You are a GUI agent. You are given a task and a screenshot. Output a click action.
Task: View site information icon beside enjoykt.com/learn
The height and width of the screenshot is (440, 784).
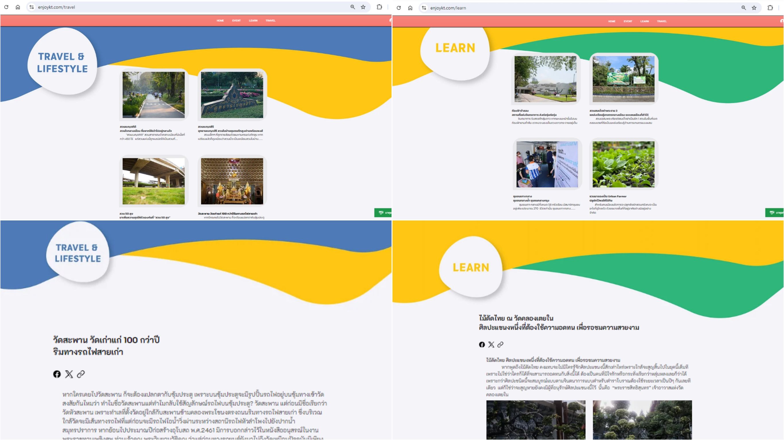[424, 8]
